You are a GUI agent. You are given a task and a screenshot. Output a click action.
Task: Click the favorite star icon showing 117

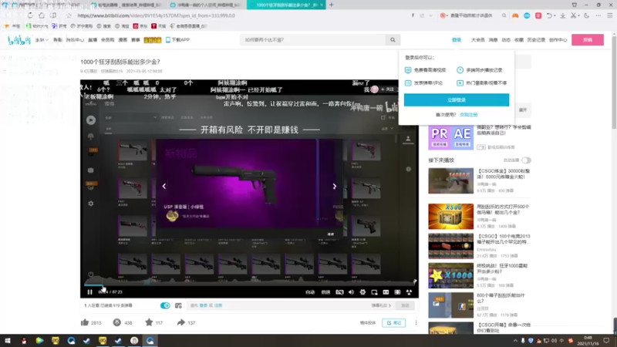(149, 322)
